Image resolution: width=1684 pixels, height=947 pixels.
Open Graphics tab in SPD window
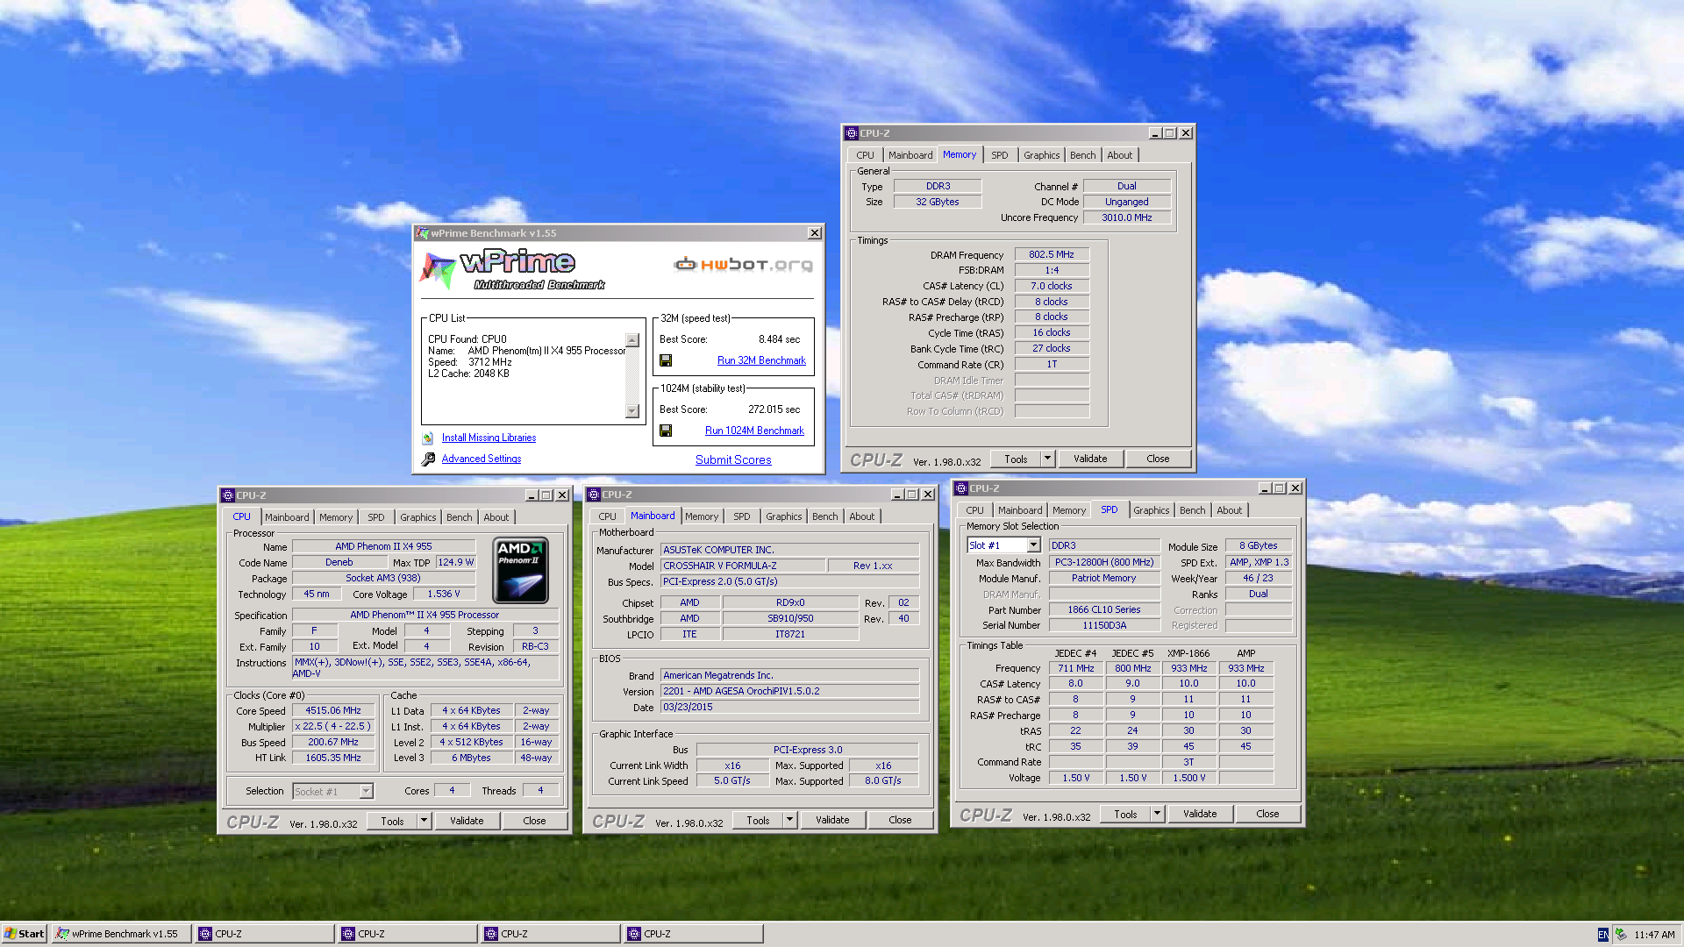(1151, 510)
